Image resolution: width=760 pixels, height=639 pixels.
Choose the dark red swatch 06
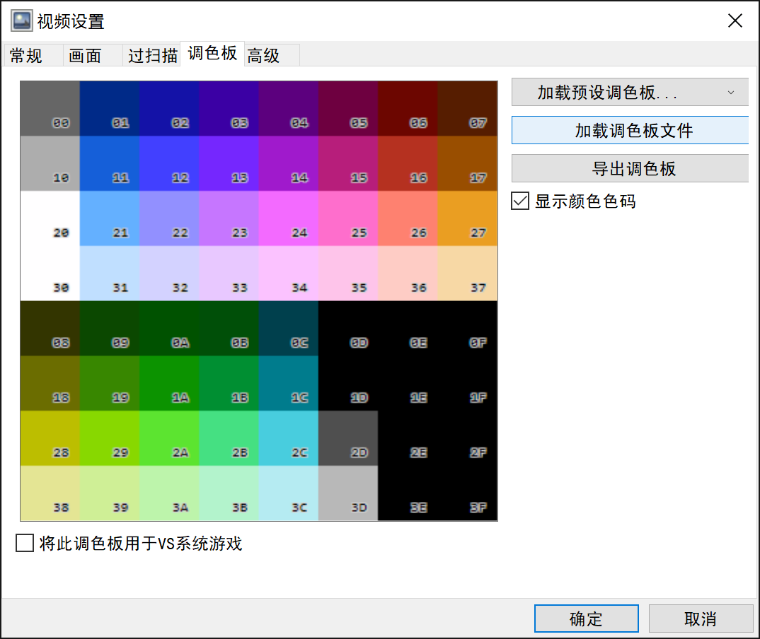pos(408,108)
